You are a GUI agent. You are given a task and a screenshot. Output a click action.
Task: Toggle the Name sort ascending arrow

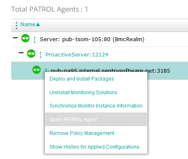pos(38,24)
